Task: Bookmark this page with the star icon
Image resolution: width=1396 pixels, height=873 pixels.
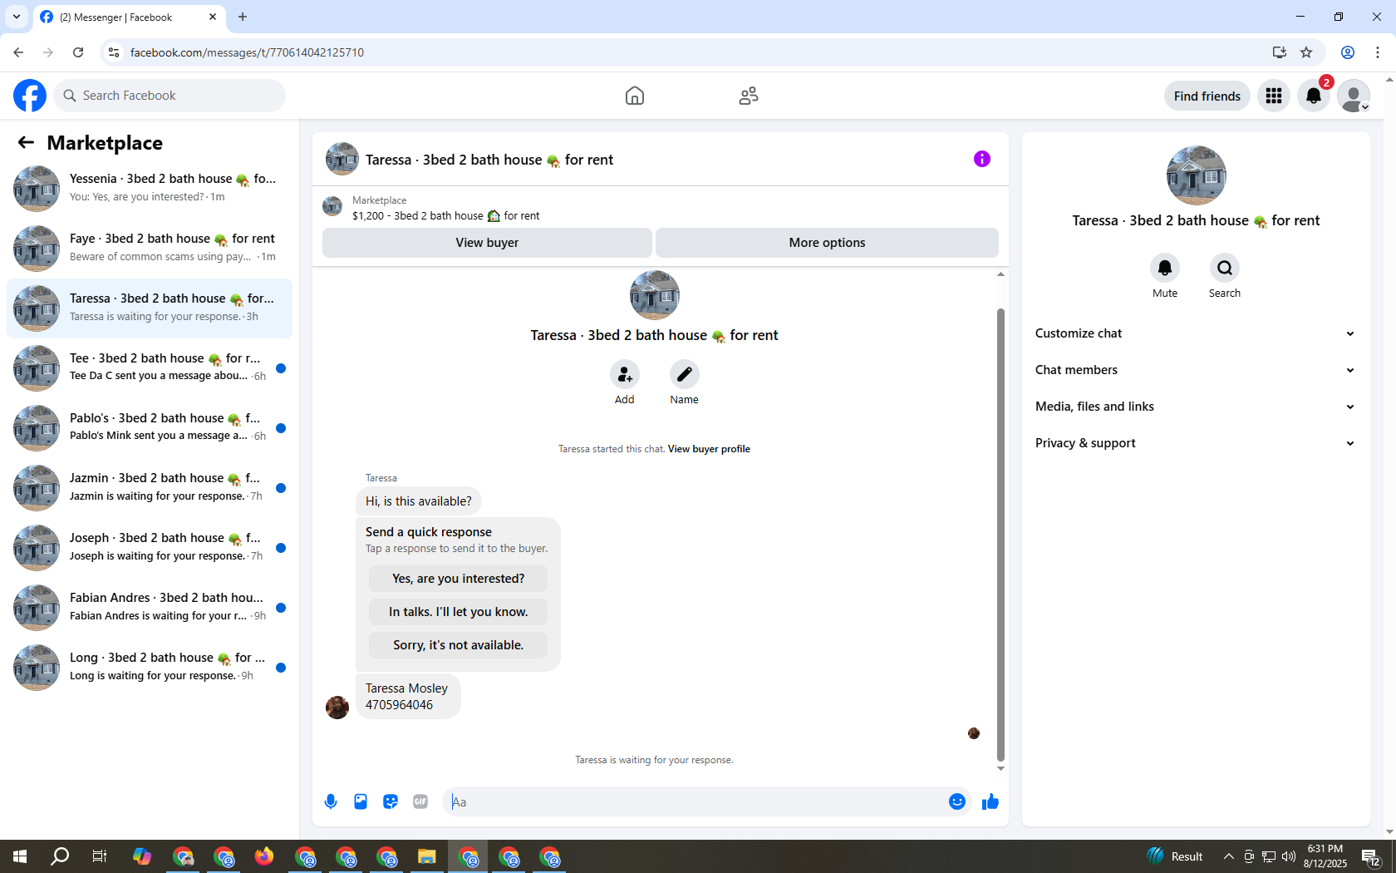Action: point(1306,52)
